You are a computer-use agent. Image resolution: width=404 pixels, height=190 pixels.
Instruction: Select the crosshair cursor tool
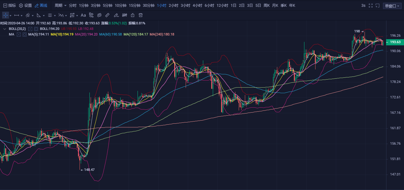pos(6,15)
